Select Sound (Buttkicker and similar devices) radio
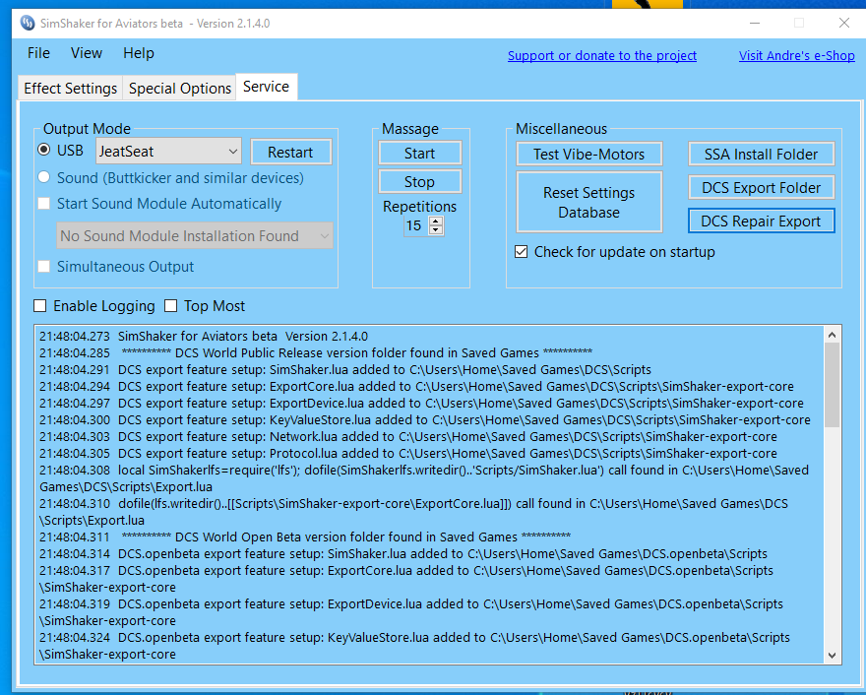Image resolution: width=866 pixels, height=695 pixels. point(43,177)
